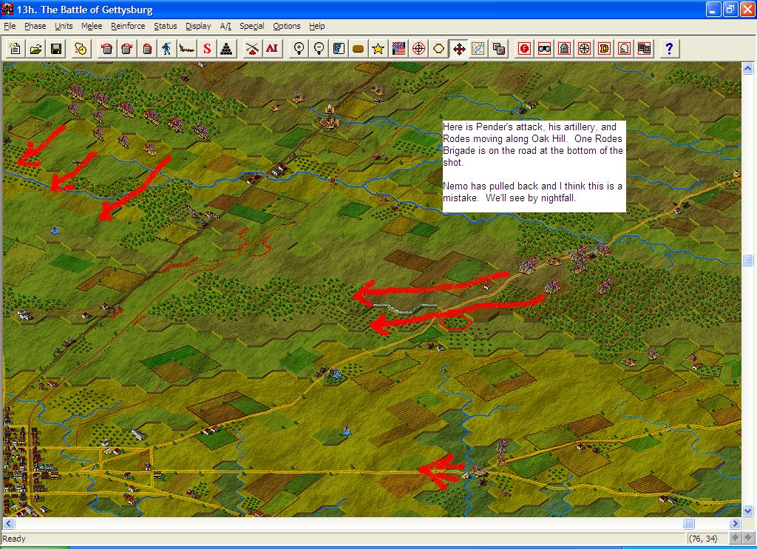Toggle the orange D icon
The image size is (757, 549).
[x=604, y=48]
